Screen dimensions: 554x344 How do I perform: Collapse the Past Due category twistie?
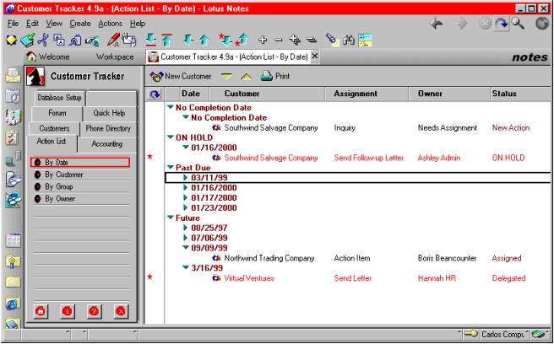(x=171, y=167)
